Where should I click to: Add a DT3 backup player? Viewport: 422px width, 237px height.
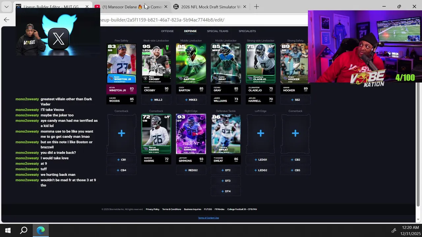click(226, 181)
